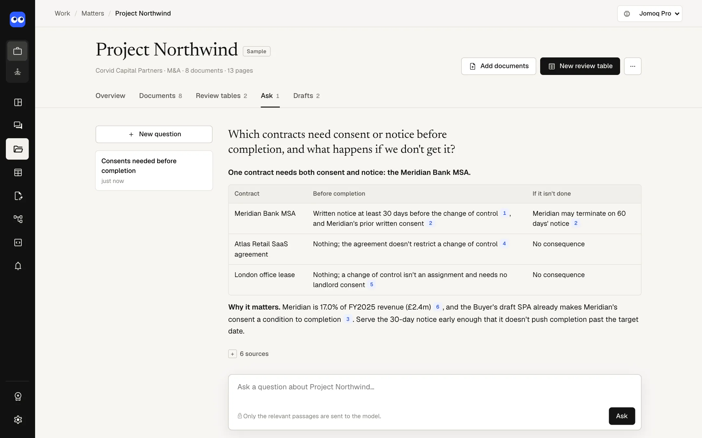Open the document edit drafts icon
Screen dimensions: 702x438
(x=18, y=196)
